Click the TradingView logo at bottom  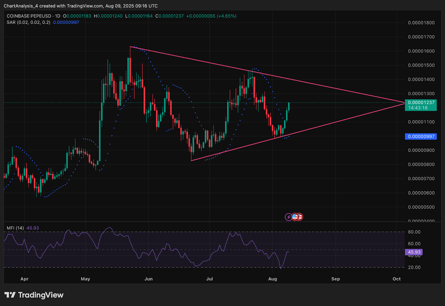(34, 295)
